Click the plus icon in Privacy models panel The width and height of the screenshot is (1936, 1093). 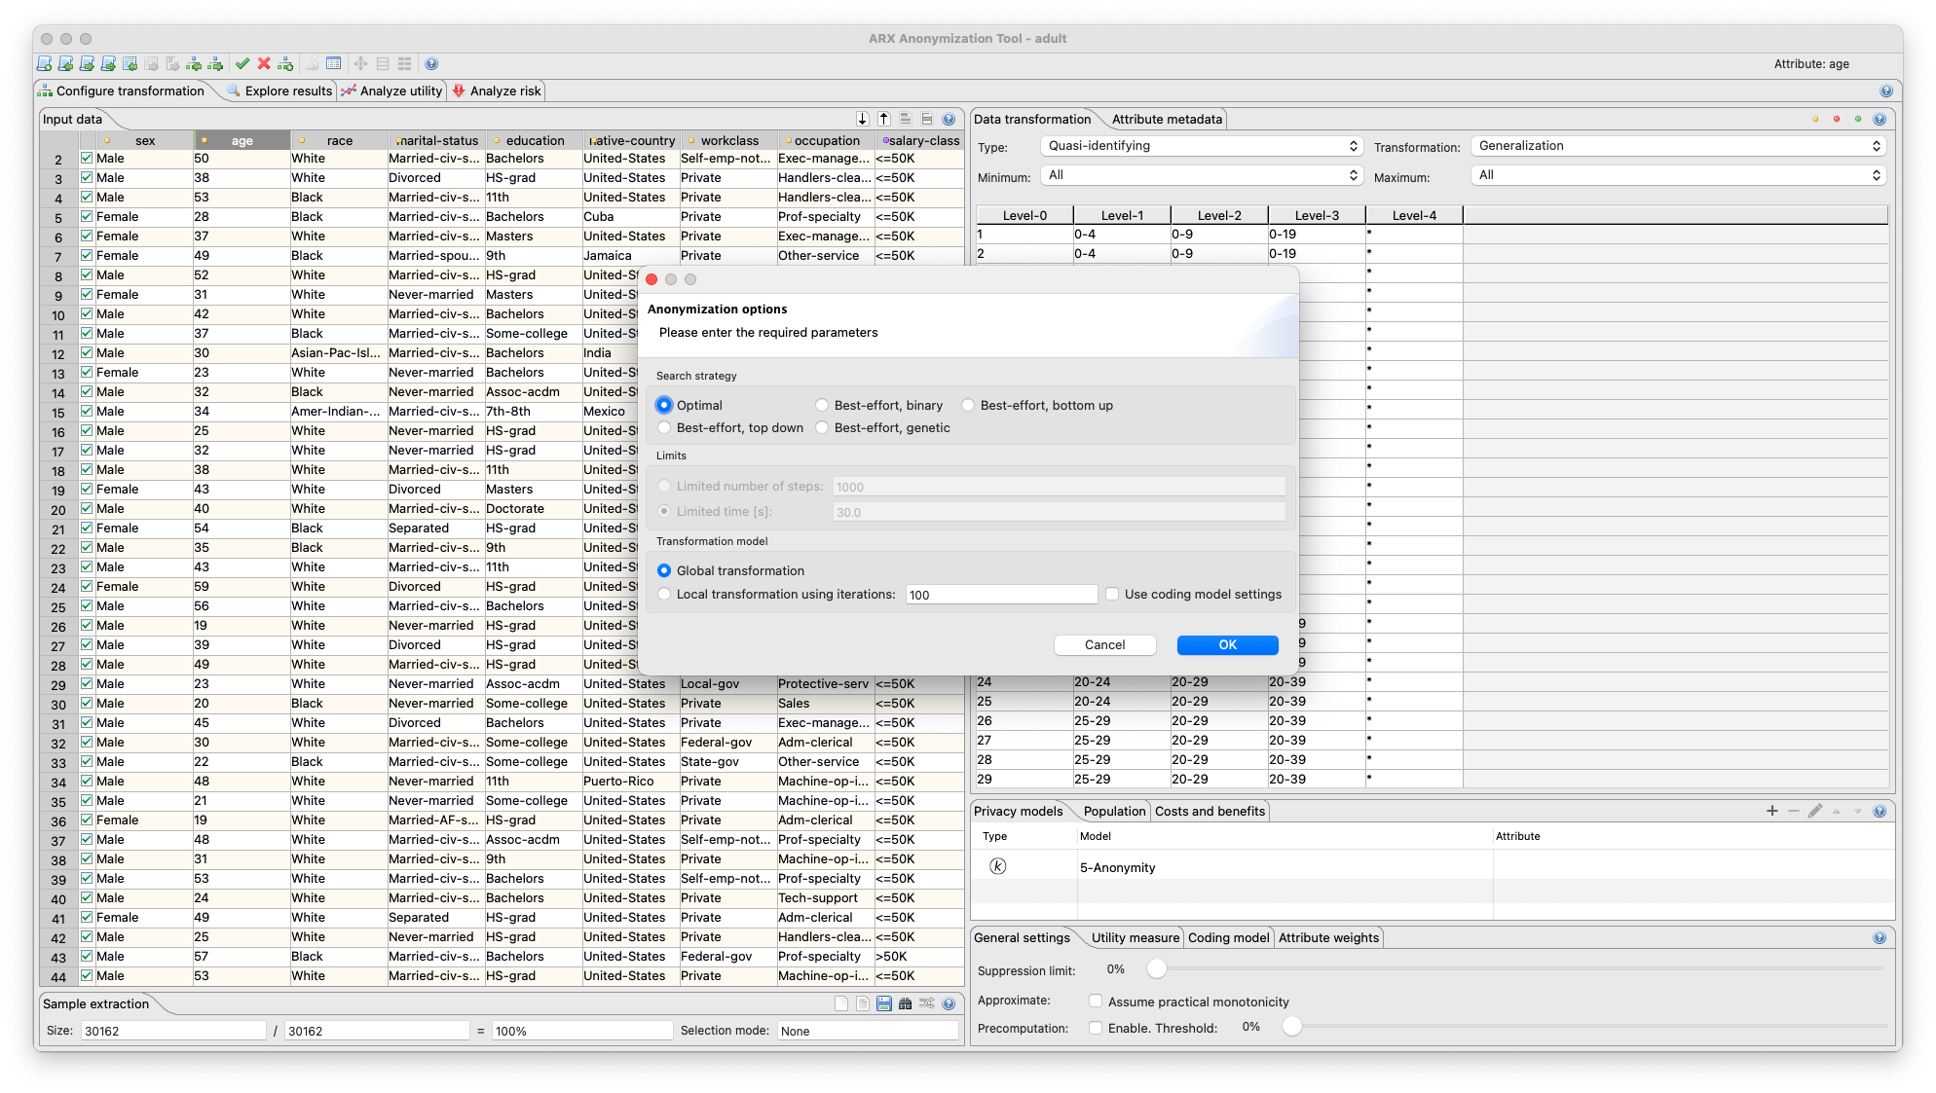tap(1772, 811)
